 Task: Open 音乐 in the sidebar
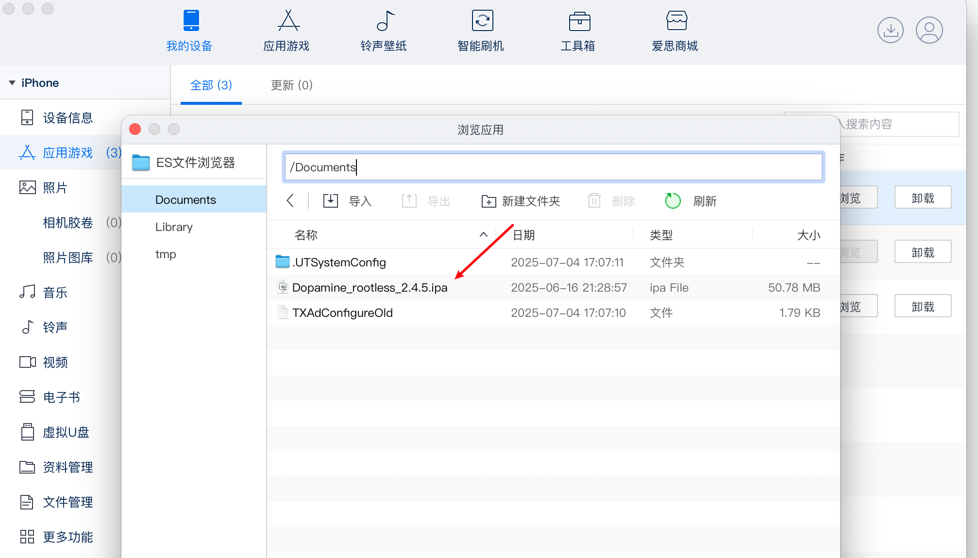(61, 293)
